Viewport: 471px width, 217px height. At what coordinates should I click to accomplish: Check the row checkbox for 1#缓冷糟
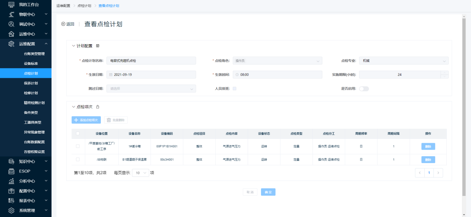tap(78, 146)
